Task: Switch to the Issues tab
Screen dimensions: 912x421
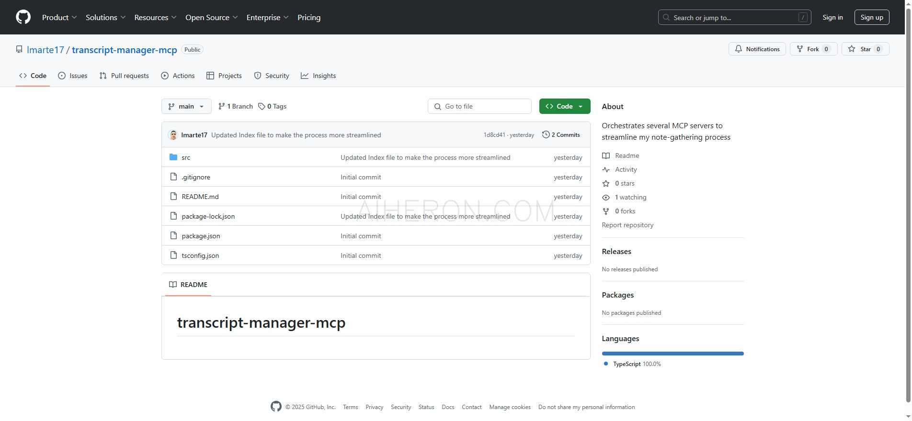Action: tap(73, 76)
